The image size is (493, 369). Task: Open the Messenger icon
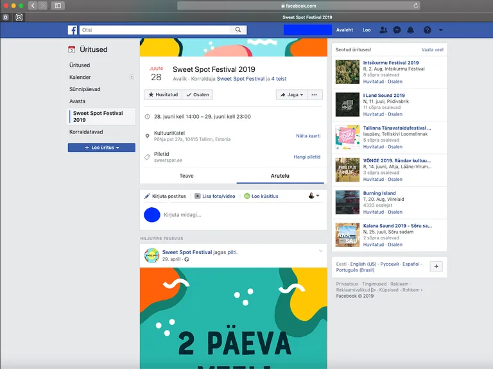click(x=397, y=30)
